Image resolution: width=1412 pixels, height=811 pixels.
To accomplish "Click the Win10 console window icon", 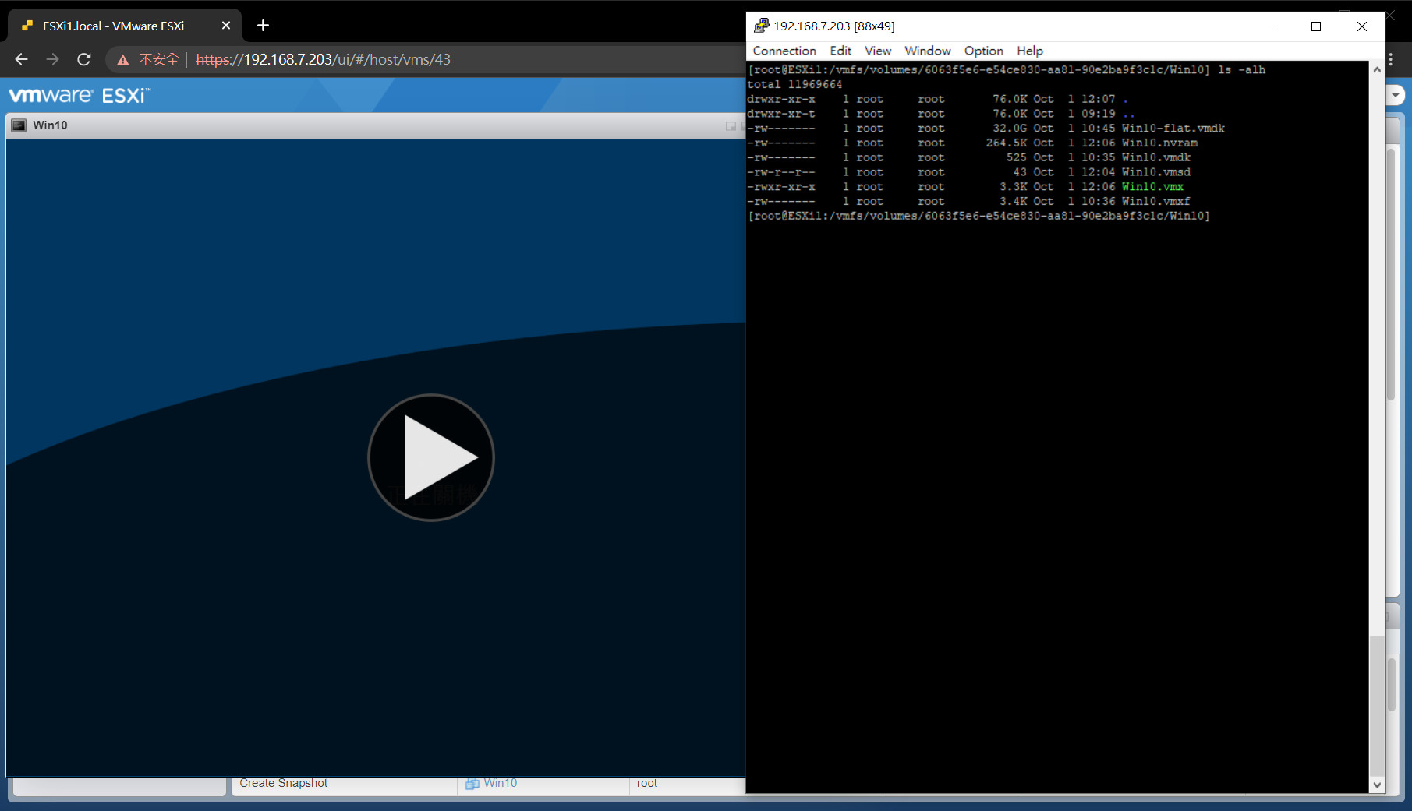I will tap(19, 125).
